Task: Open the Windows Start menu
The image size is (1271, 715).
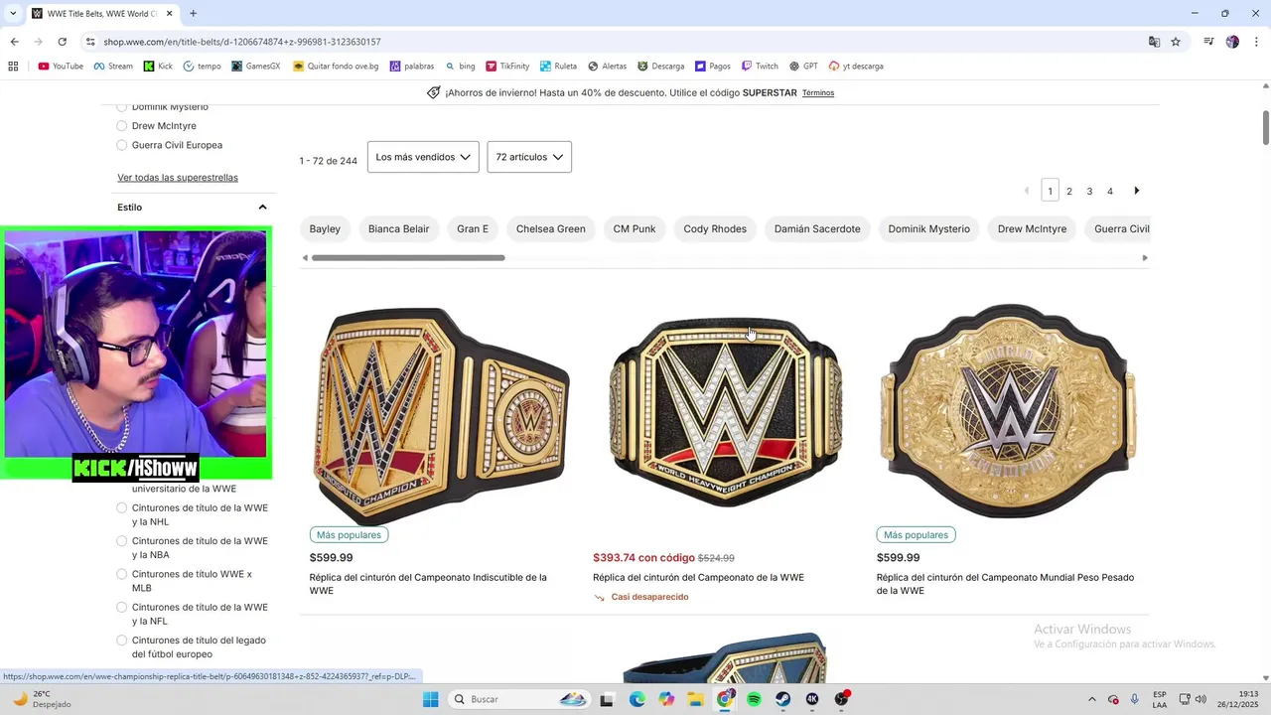Action: 430,699
